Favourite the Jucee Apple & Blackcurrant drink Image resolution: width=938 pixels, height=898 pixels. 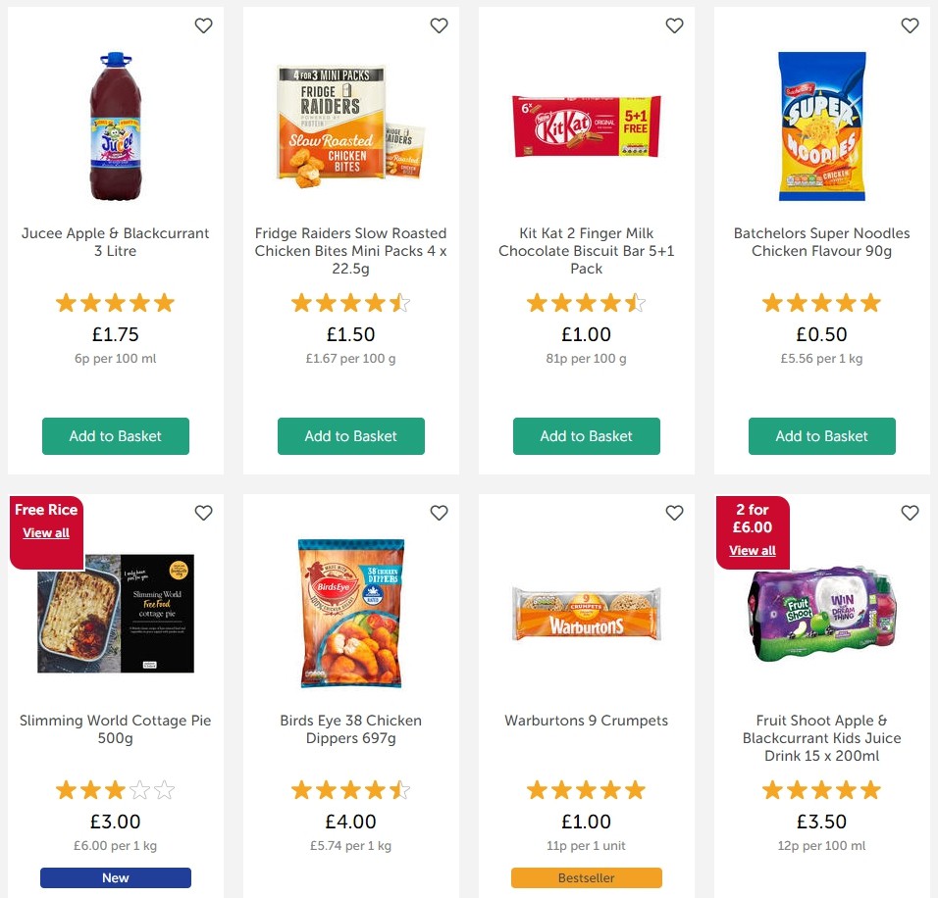(x=203, y=25)
